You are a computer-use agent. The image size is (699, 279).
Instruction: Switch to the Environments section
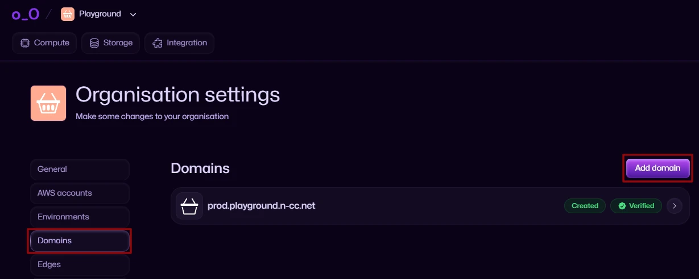coord(80,217)
